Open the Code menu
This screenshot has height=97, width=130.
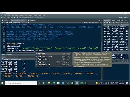tap(9, 15)
